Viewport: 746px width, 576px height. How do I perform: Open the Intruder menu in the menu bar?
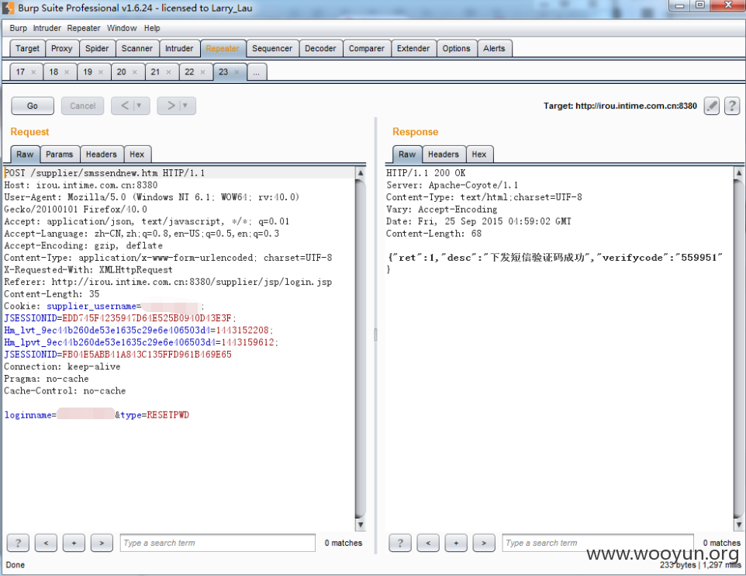point(47,28)
